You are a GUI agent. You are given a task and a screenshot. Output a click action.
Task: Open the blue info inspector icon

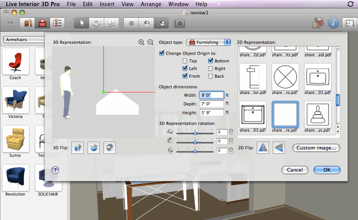(x=333, y=23)
